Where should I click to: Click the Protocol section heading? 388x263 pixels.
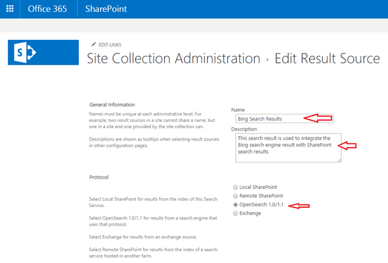point(101,177)
